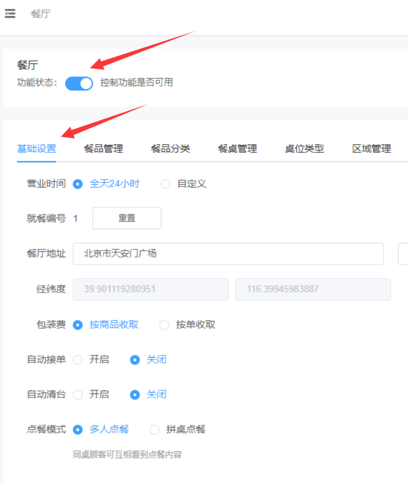Click the 餐厅 breadcrumb in header
The height and width of the screenshot is (485, 408).
pyautogui.click(x=41, y=14)
